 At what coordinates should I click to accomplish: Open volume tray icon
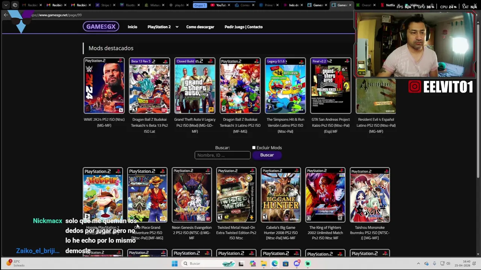[448, 264]
